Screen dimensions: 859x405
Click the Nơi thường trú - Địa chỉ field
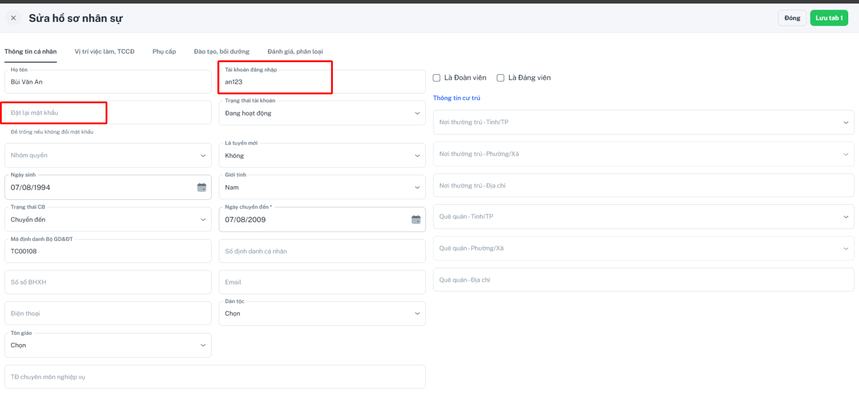click(643, 185)
